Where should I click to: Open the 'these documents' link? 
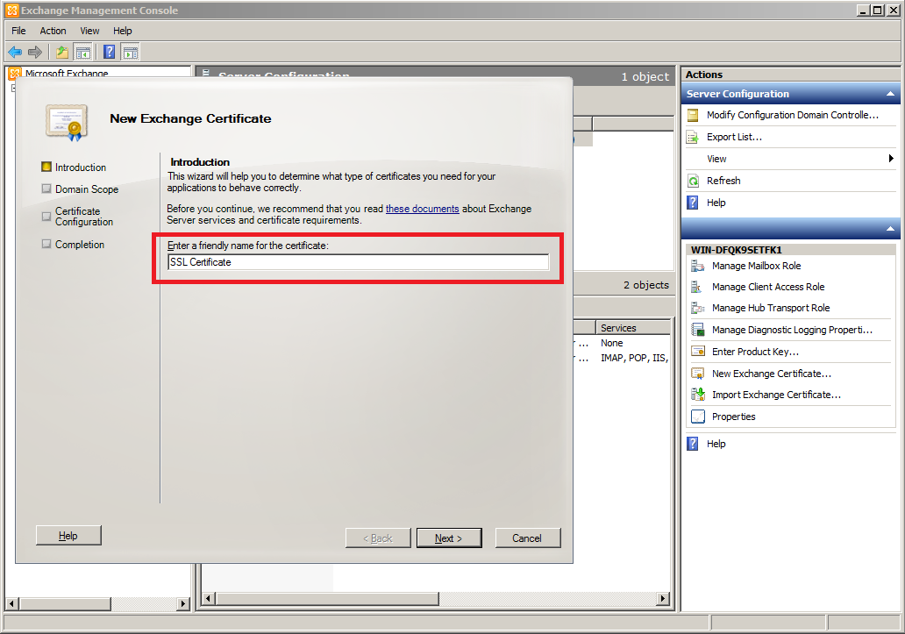(x=422, y=209)
